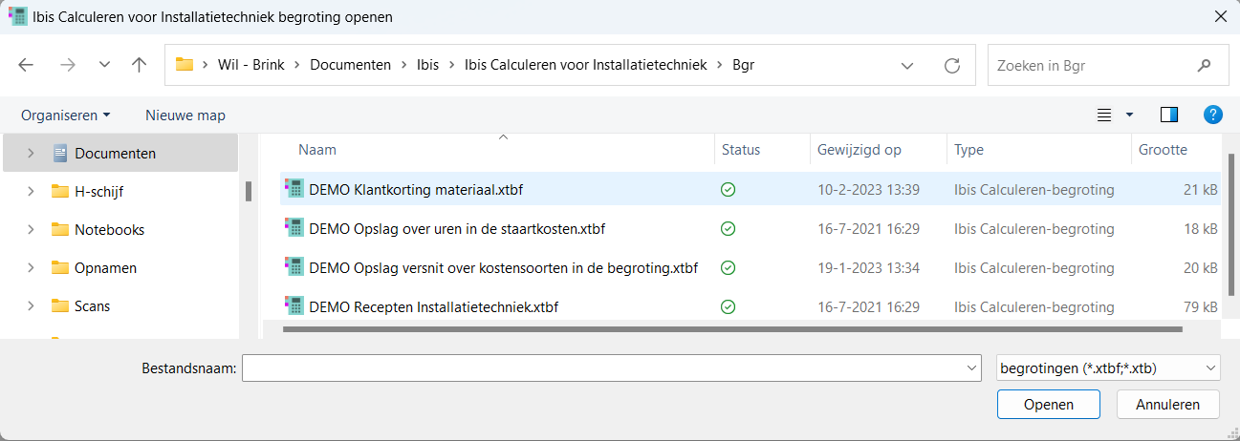The height and width of the screenshot is (441, 1240).
Task: Select the Notebooks folder
Action: coord(109,229)
